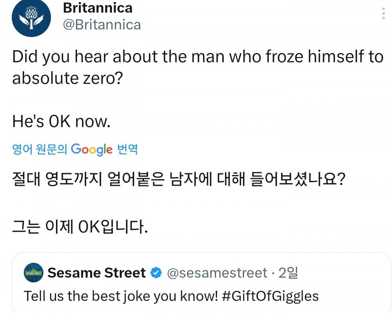Click the '2일' timestamp on quoted tweet
Viewport: 392px width, 313px height.
pyautogui.click(x=288, y=273)
